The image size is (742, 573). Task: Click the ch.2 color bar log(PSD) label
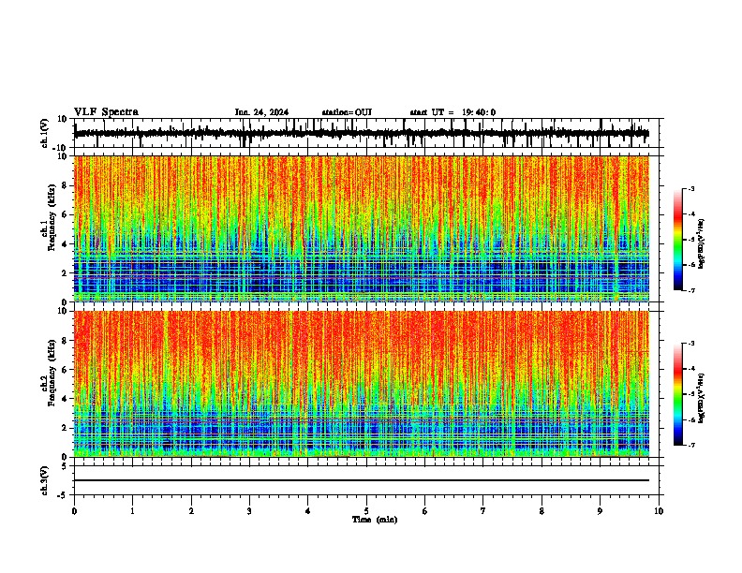click(702, 398)
